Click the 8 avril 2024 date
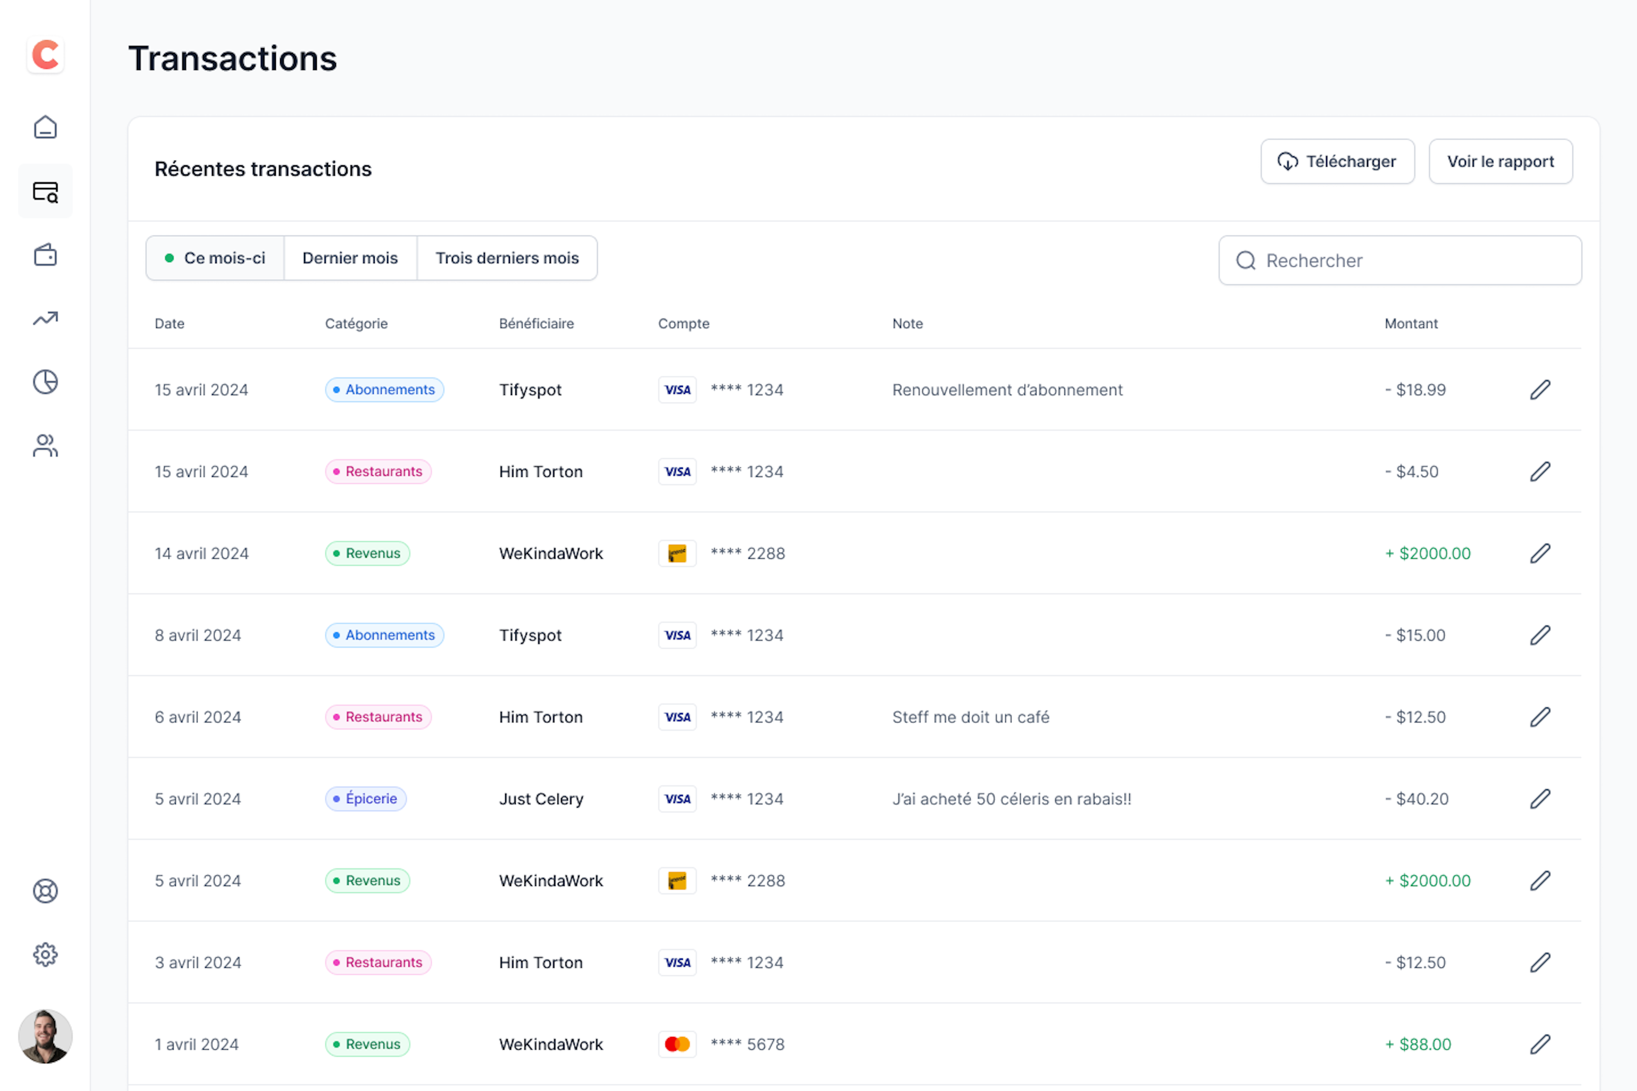This screenshot has height=1091, width=1637. pyautogui.click(x=198, y=635)
